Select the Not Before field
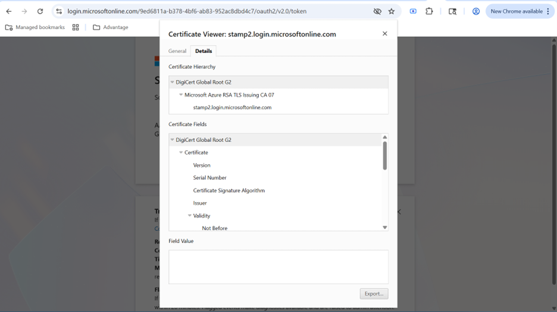The image size is (557, 312). click(215, 228)
